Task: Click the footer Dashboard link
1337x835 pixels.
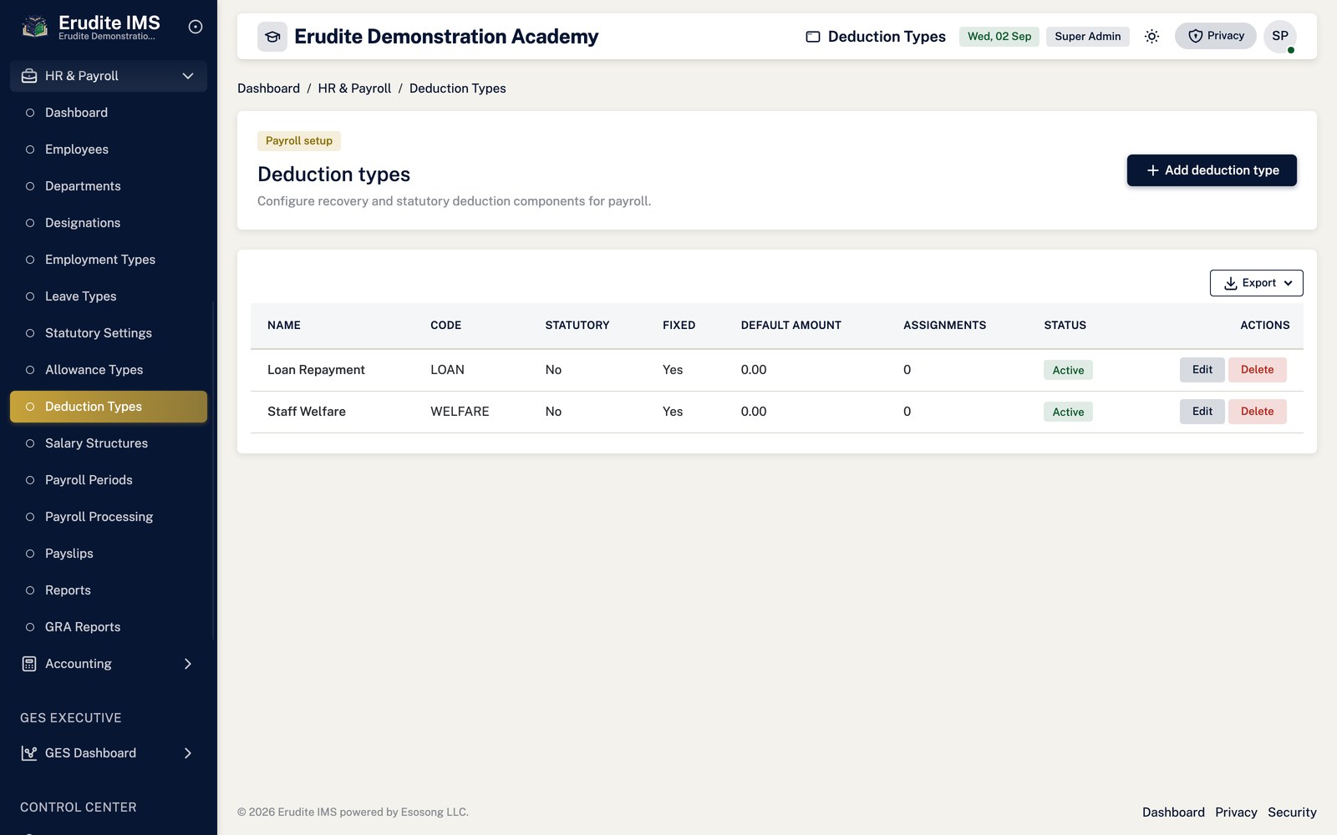Action: tap(1173, 812)
